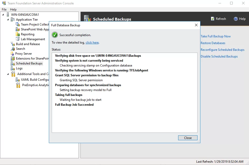The image size is (249, 165).
Task: Click the Help label in header
Action: coord(242,19)
